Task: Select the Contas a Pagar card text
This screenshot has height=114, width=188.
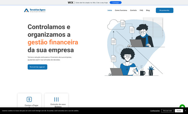Action: coord(32,106)
